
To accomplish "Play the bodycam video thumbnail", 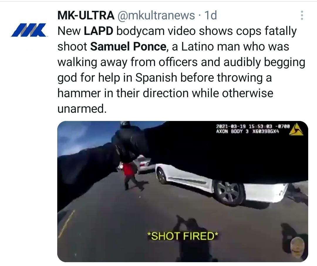I will (x=183, y=191).
